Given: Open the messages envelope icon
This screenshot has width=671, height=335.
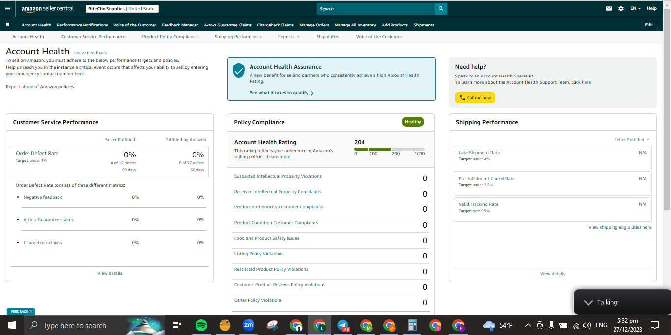Looking at the screenshot, I should (609, 8).
